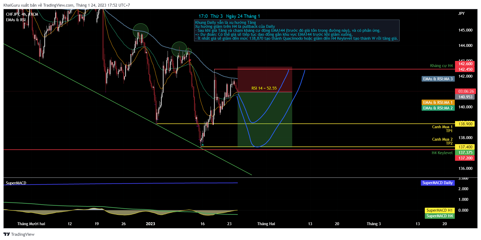Click the small red down-arrow marker on chart
The height and width of the screenshot is (240, 481).
point(190,60)
